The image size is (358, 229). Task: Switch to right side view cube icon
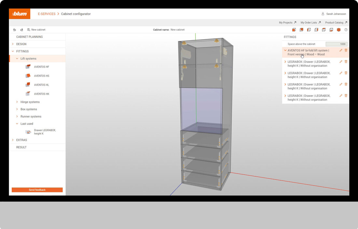[x=316, y=30]
